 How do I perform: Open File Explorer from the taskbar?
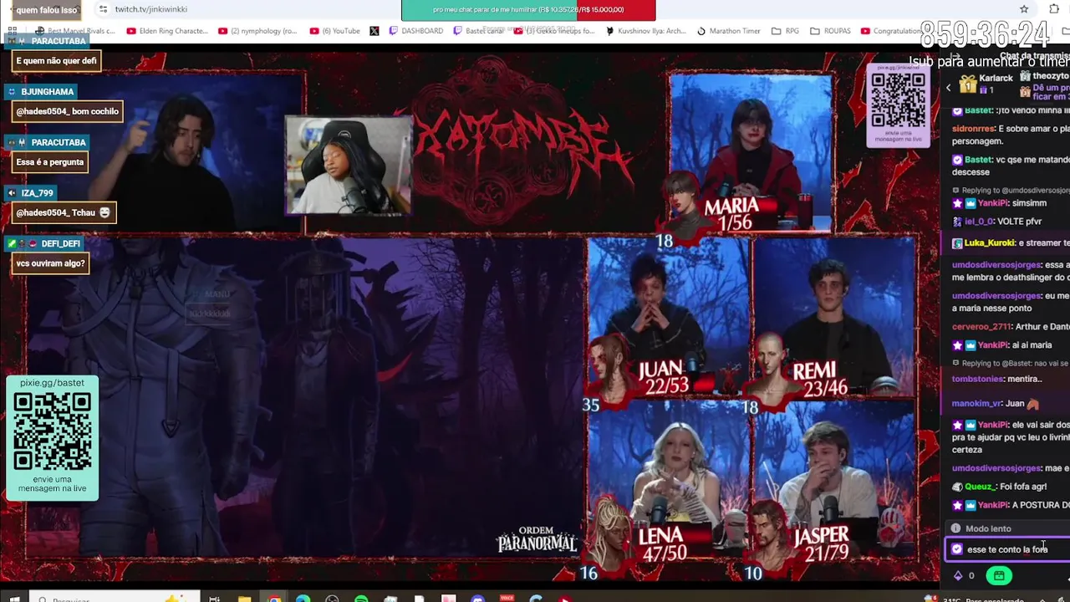(244, 599)
